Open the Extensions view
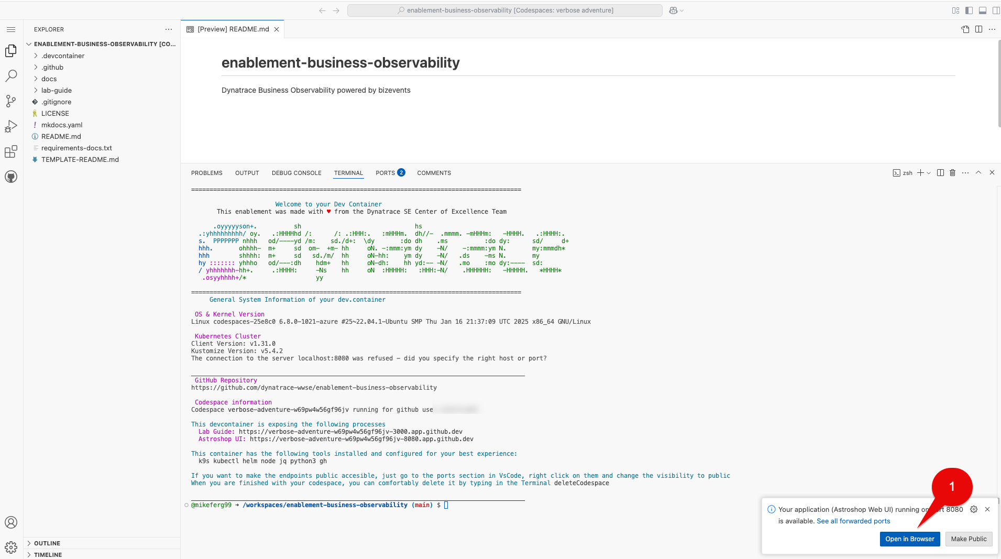 tap(11, 151)
